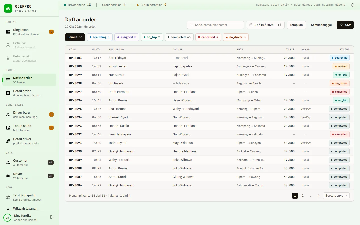Open the calendar picker icon in date field
Image resolution: width=360 pixels, height=225 pixels.
[280, 25]
